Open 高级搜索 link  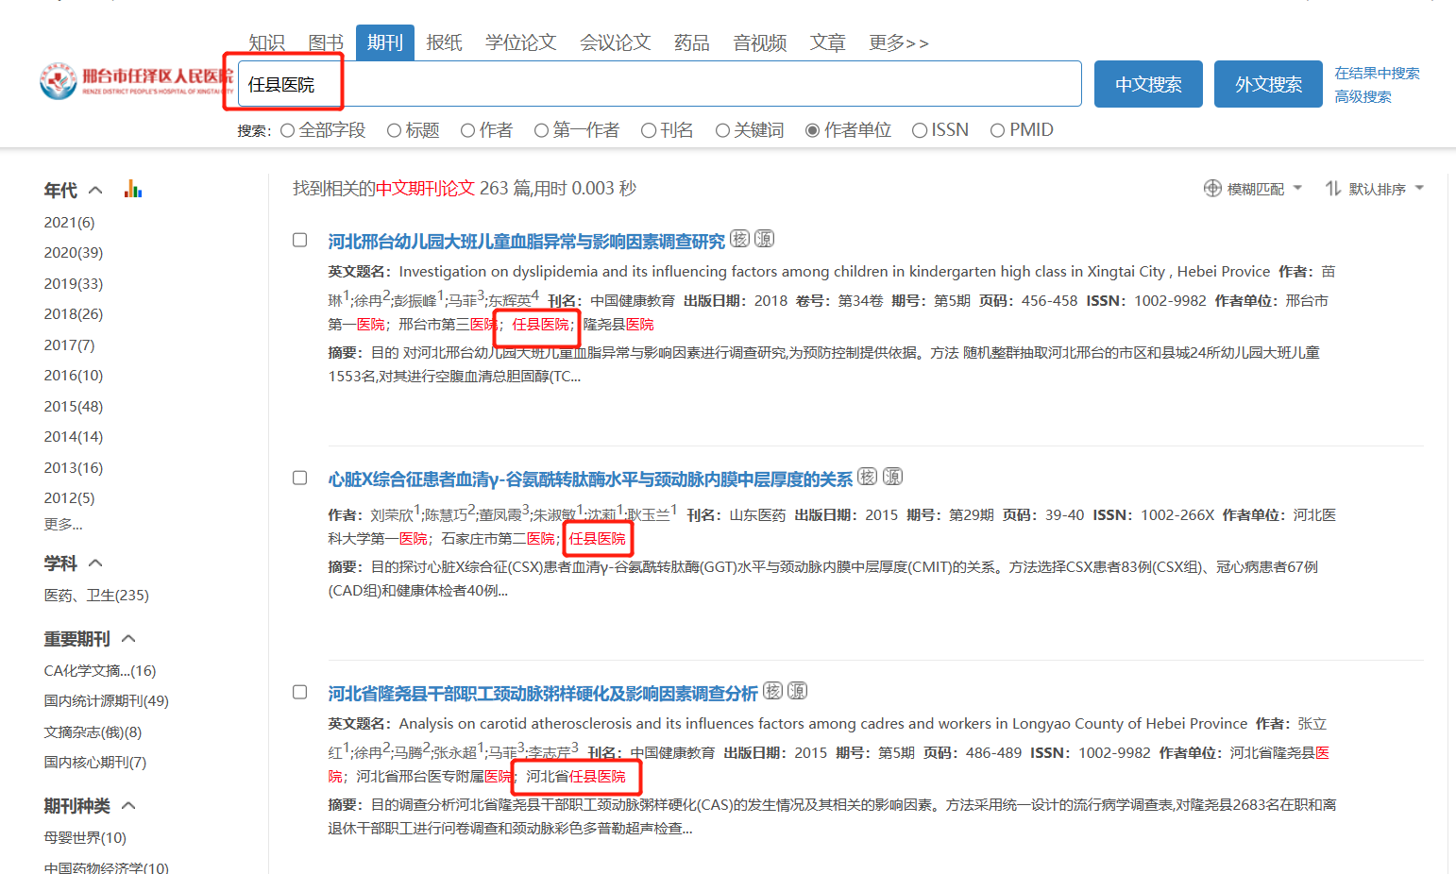click(1363, 96)
